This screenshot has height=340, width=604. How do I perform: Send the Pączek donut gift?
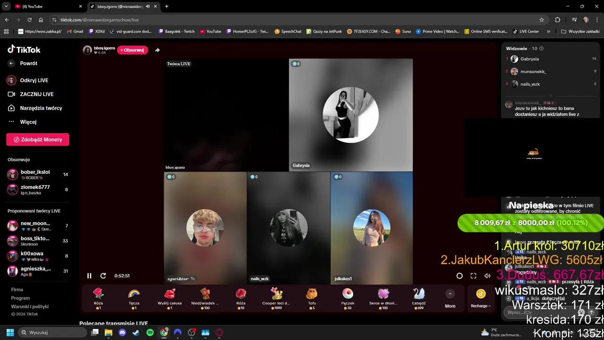347,298
